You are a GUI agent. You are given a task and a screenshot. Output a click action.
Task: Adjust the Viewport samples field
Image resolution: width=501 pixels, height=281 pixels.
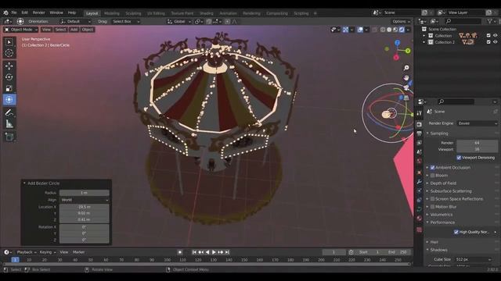click(478, 149)
